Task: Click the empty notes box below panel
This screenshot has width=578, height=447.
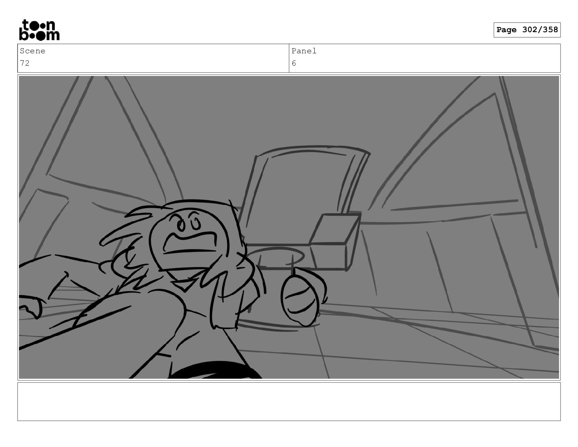Action: [289, 401]
